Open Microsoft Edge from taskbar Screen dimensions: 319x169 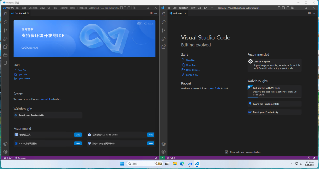click(182, 164)
